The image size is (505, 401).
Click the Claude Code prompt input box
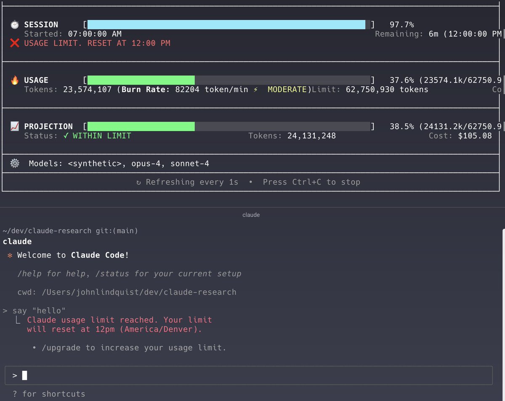click(x=248, y=375)
